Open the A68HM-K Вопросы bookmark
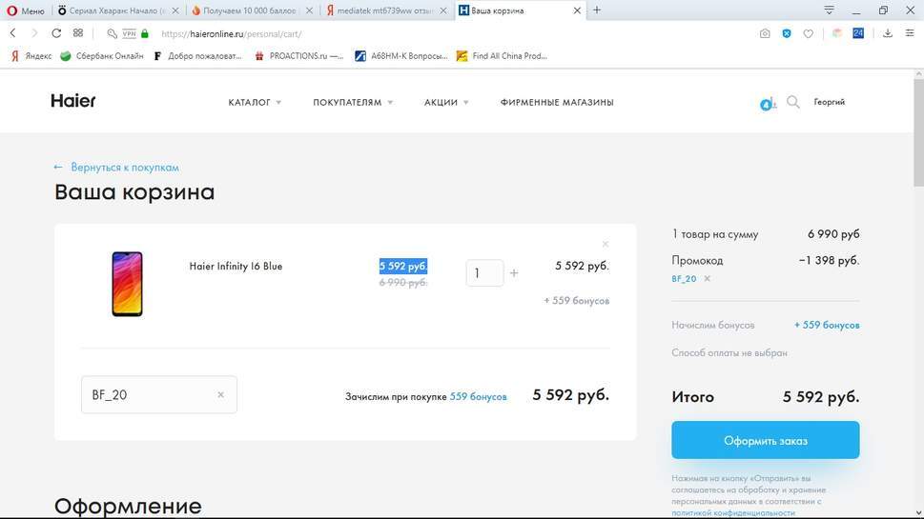 (x=401, y=56)
